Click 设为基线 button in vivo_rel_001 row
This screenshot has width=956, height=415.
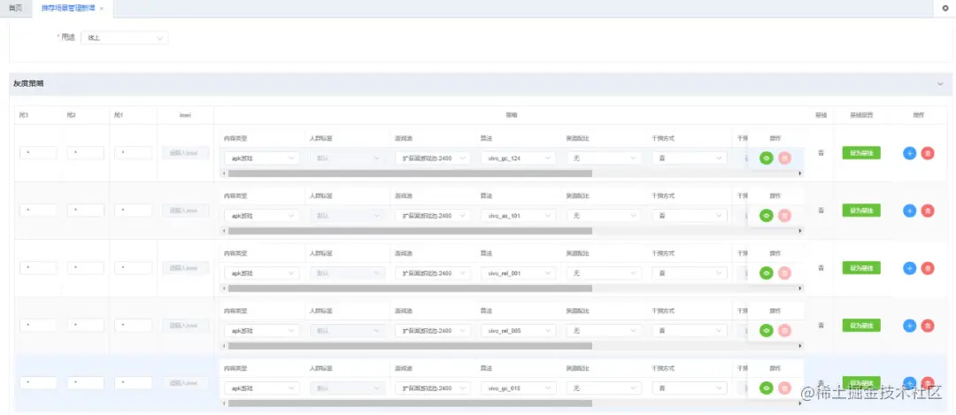click(861, 267)
